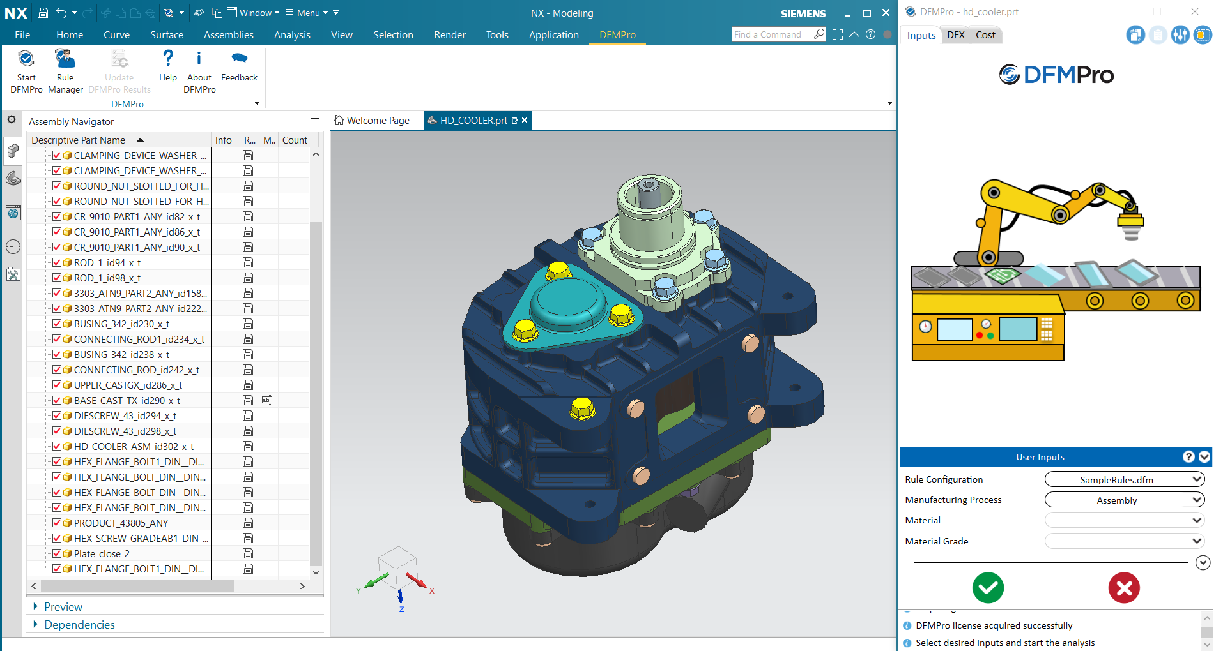Click the save-status icon in the PRODUCT_43805_ANY row

click(248, 523)
